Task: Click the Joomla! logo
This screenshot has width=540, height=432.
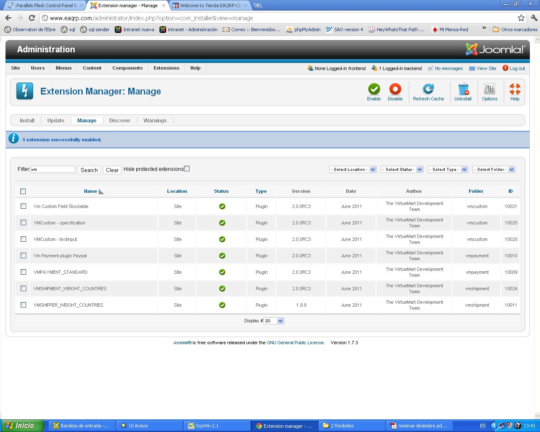Action: 495,49
